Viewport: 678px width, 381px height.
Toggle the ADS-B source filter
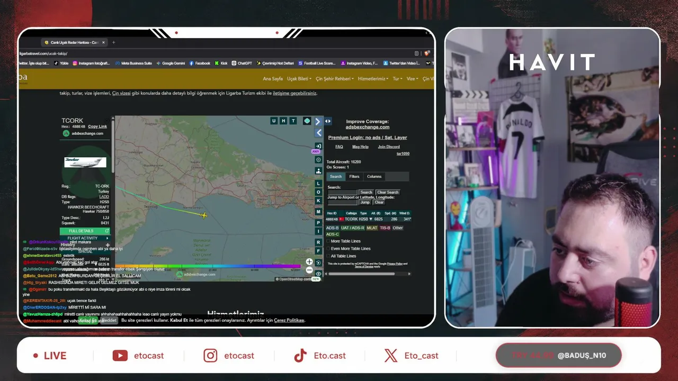pyautogui.click(x=332, y=228)
